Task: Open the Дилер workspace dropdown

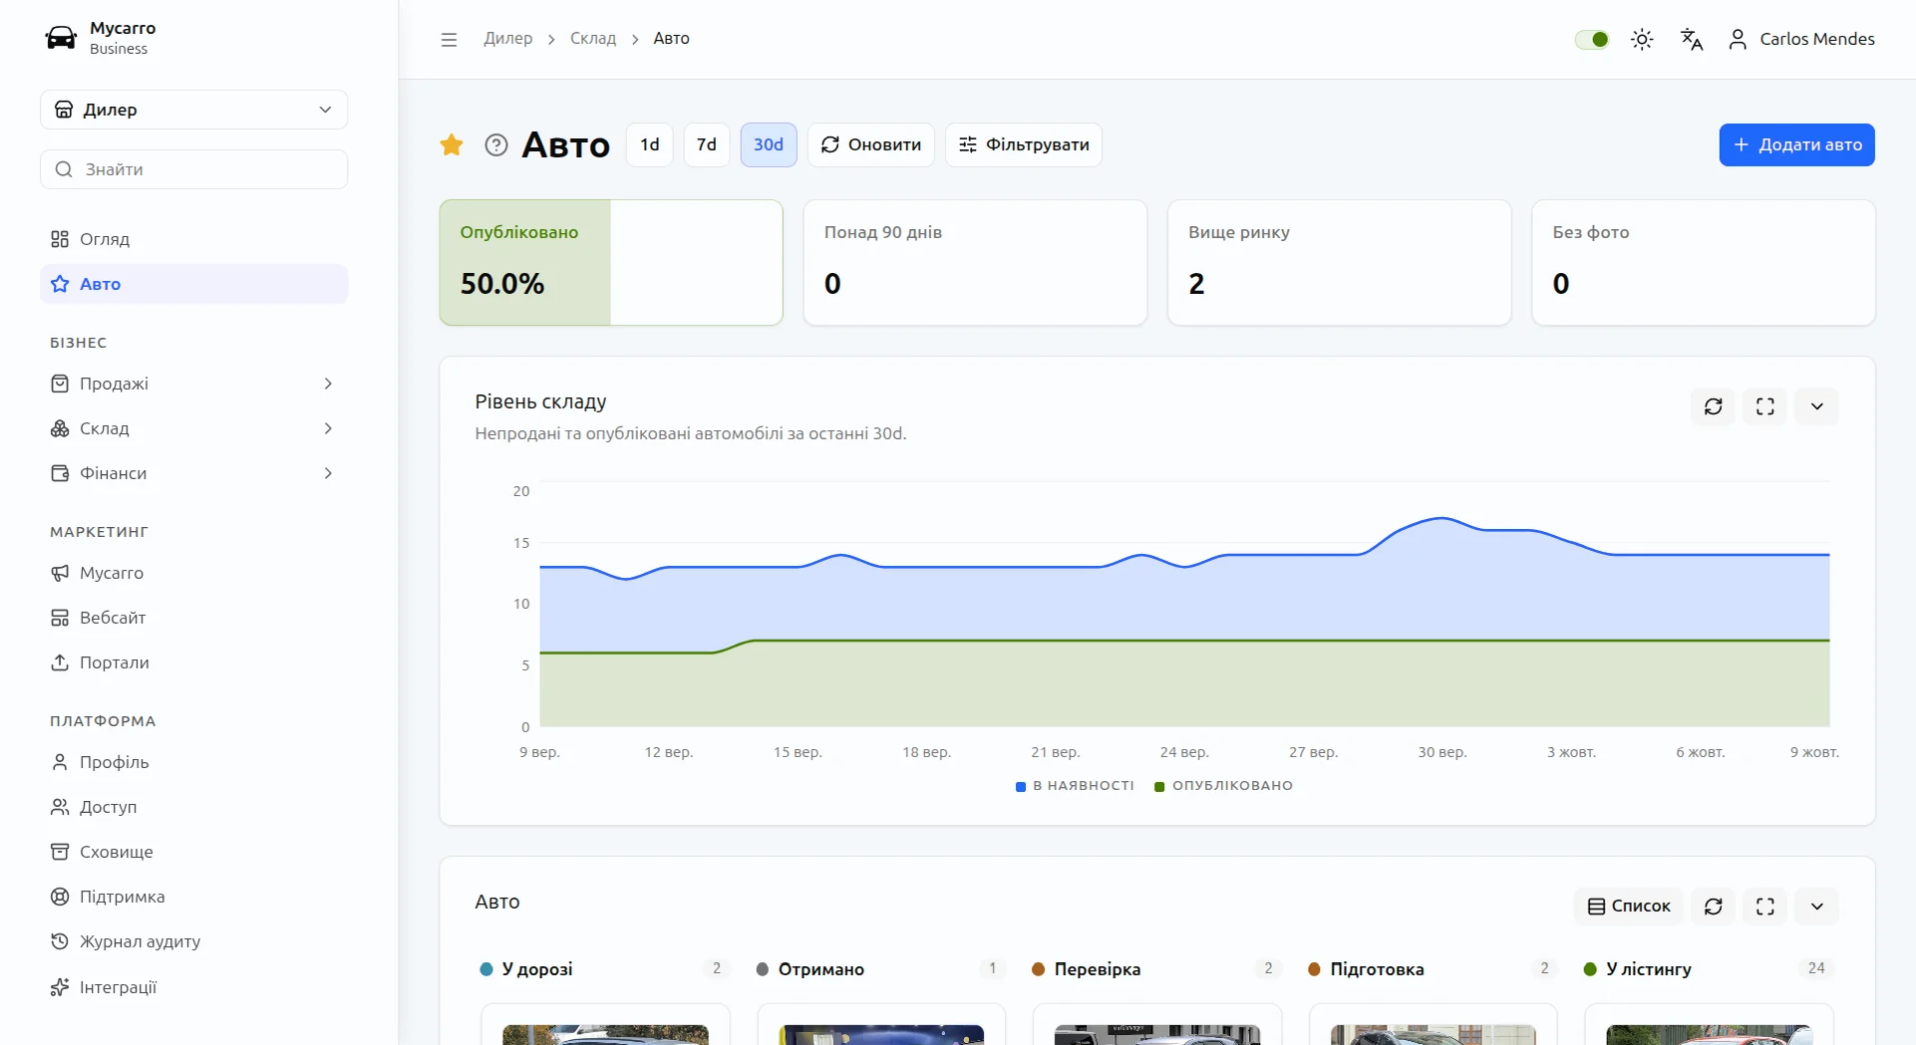Action: (194, 110)
